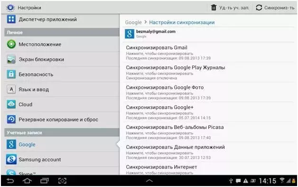Open Экран блокировки lock screen icon
The height and width of the screenshot is (187, 298).
coord(11,59)
